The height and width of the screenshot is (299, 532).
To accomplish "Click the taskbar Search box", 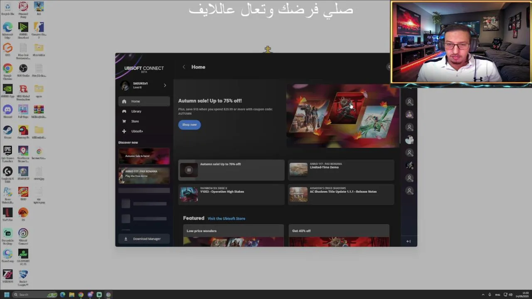I will (x=35, y=295).
